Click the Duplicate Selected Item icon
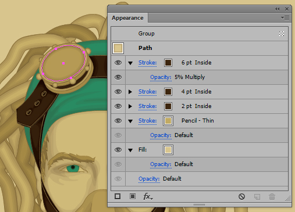295x212 pixels. tap(257, 197)
